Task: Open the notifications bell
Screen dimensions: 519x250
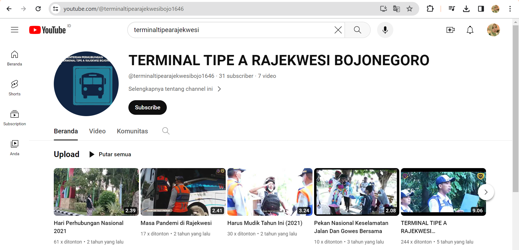Action: coord(470,30)
